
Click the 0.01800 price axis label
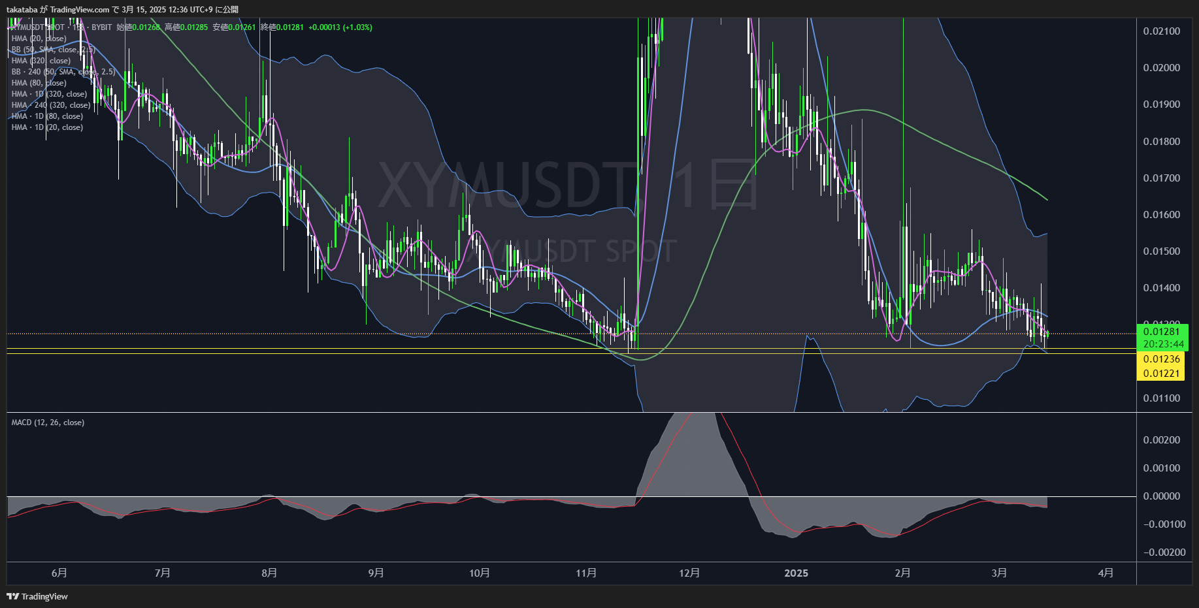tap(1162, 142)
